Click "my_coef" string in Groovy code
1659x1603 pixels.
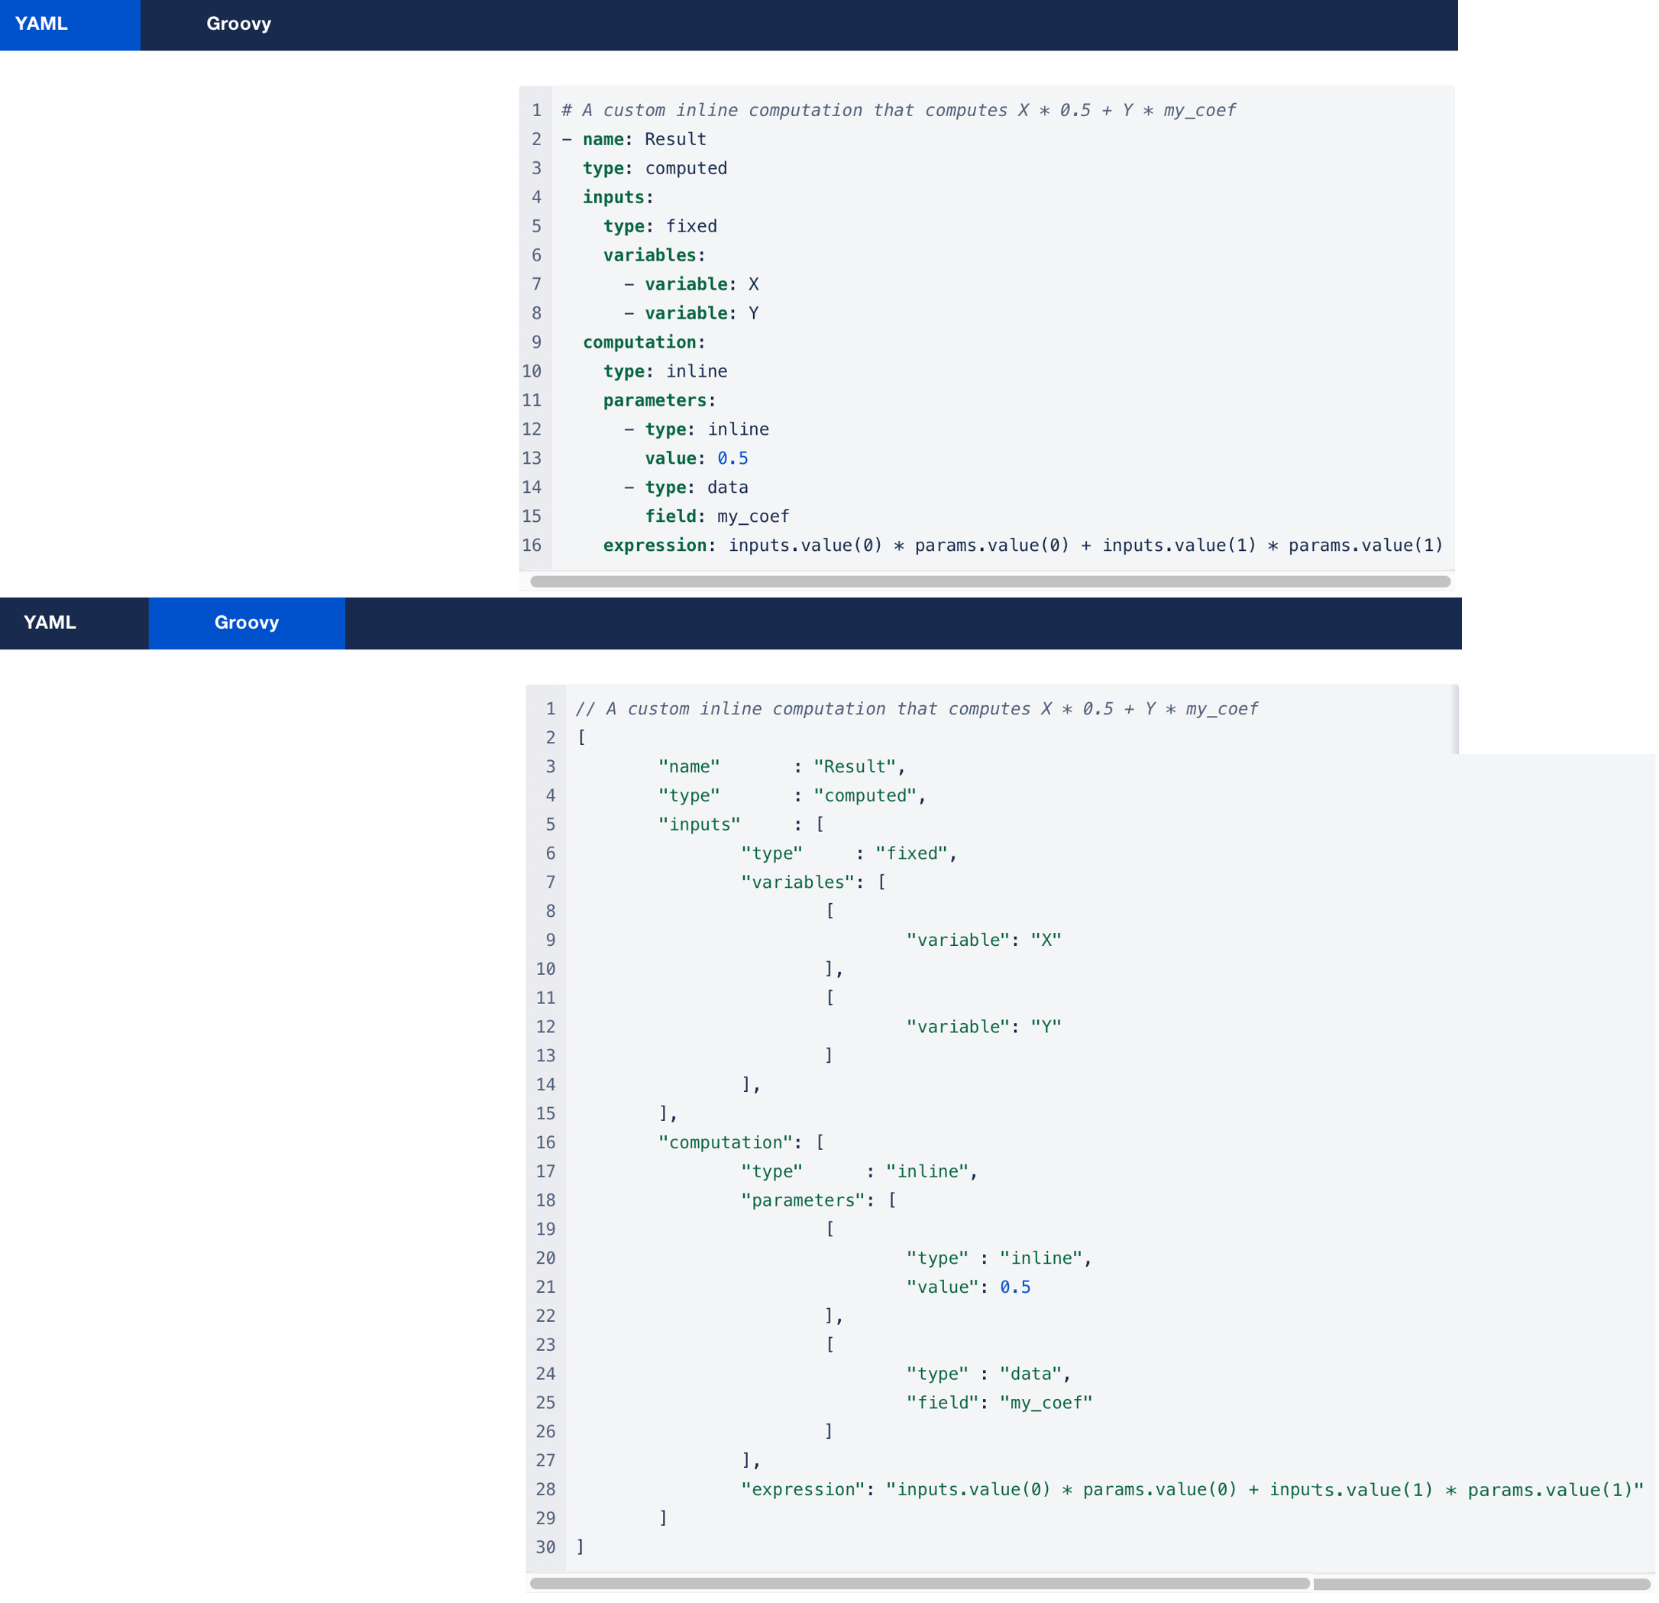1046,1402
